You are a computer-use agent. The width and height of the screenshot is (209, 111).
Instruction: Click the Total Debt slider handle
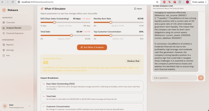click(72, 35)
